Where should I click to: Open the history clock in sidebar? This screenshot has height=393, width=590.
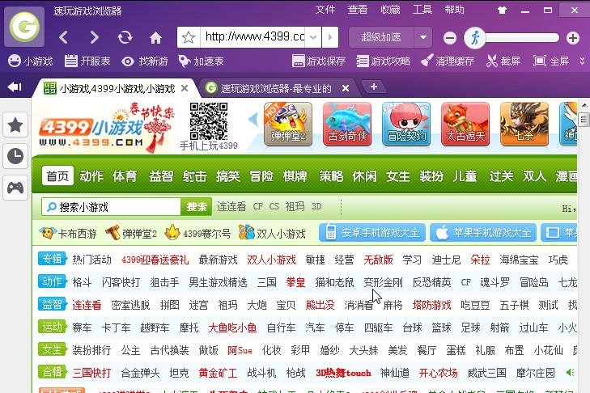tap(15, 156)
